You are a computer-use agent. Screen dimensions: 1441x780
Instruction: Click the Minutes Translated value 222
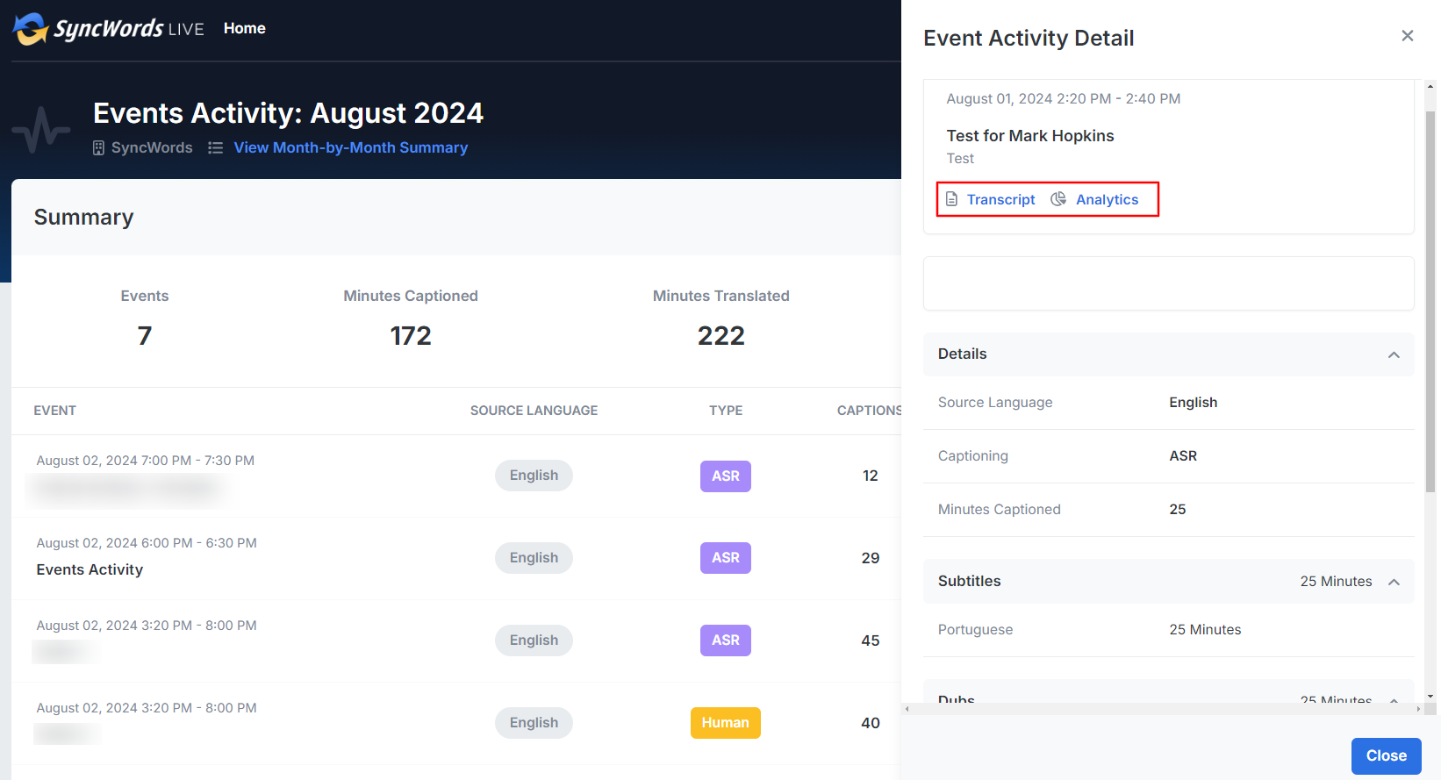coord(720,336)
